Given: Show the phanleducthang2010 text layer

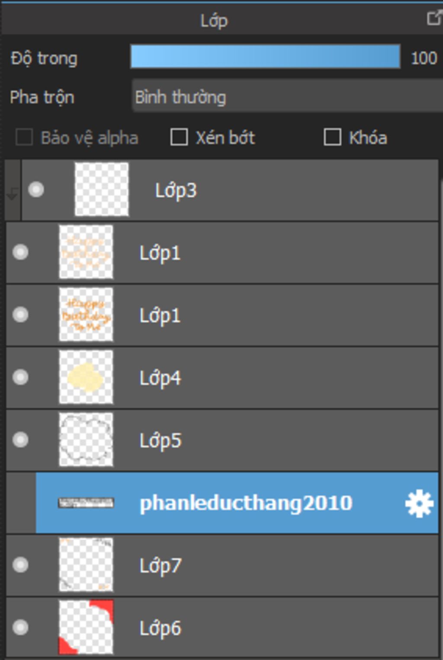Looking at the screenshot, I should [20, 503].
